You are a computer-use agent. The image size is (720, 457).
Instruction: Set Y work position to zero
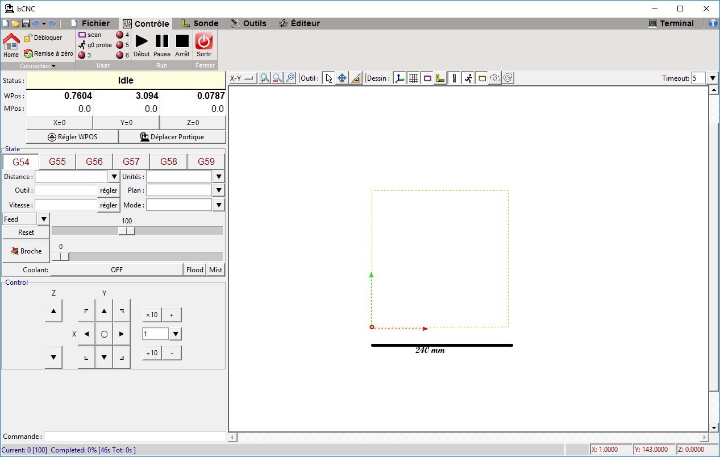point(126,123)
